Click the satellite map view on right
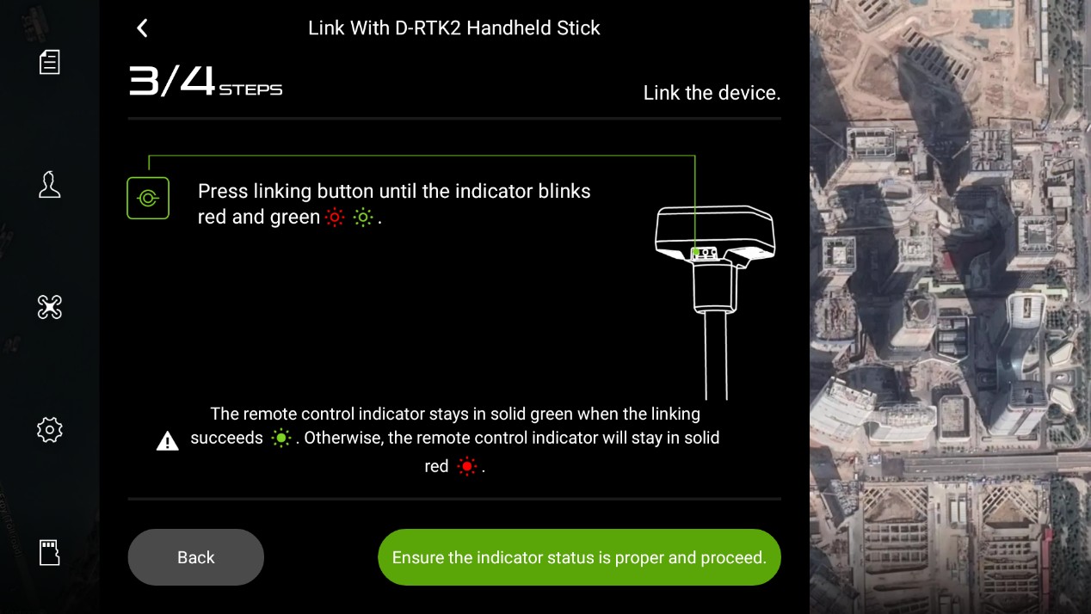This screenshot has height=614, width=1091. point(950,307)
